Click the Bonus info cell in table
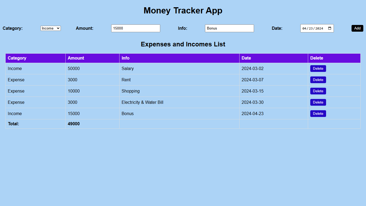 pyautogui.click(x=179, y=114)
